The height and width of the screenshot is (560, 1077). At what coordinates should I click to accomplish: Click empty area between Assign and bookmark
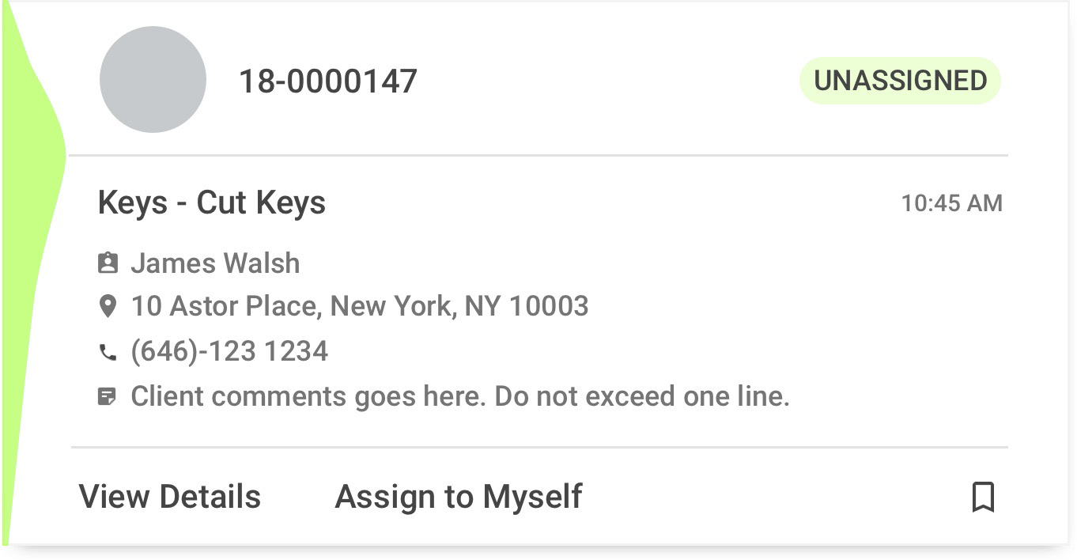(775, 498)
